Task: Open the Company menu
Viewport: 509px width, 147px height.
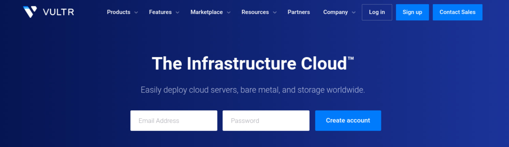Action: click(x=336, y=12)
